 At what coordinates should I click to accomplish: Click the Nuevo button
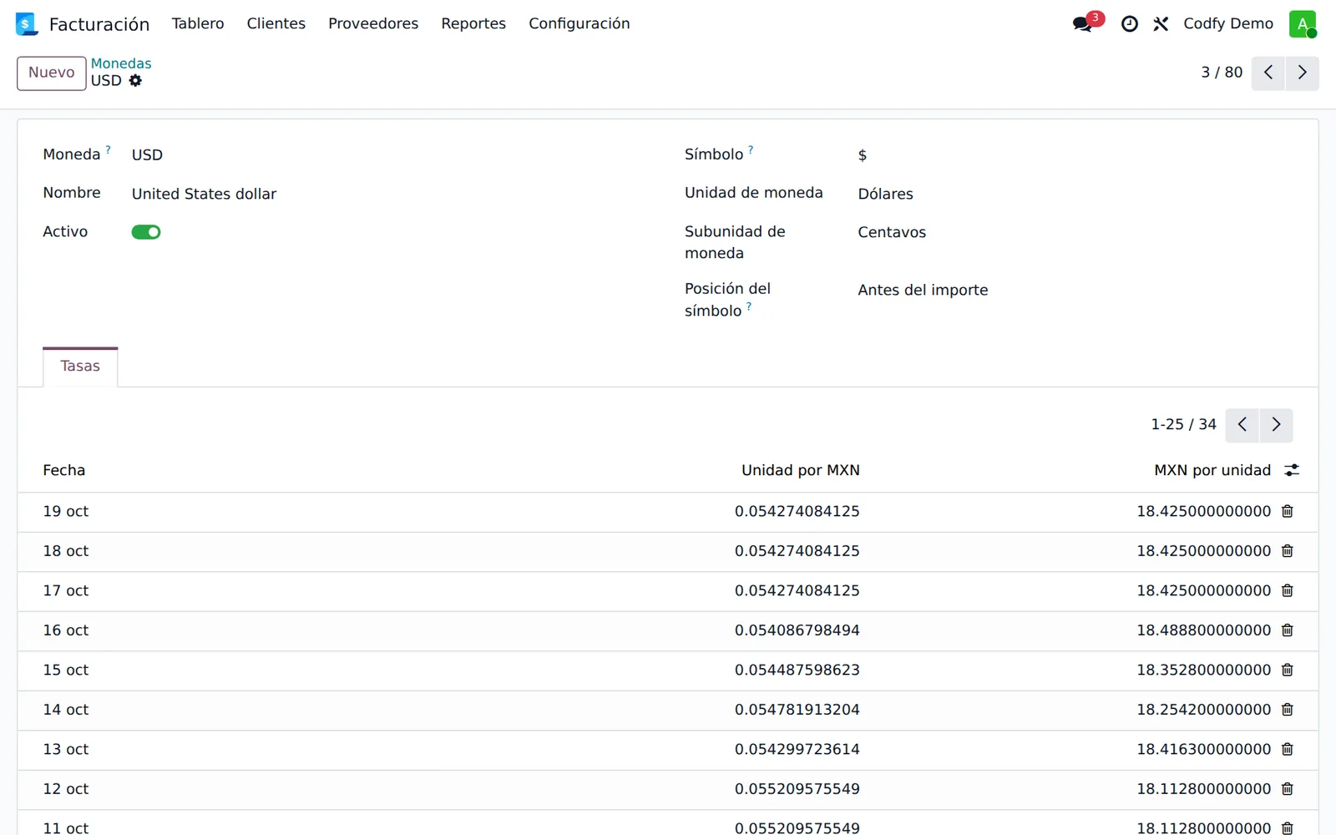pyautogui.click(x=52, y=73)
